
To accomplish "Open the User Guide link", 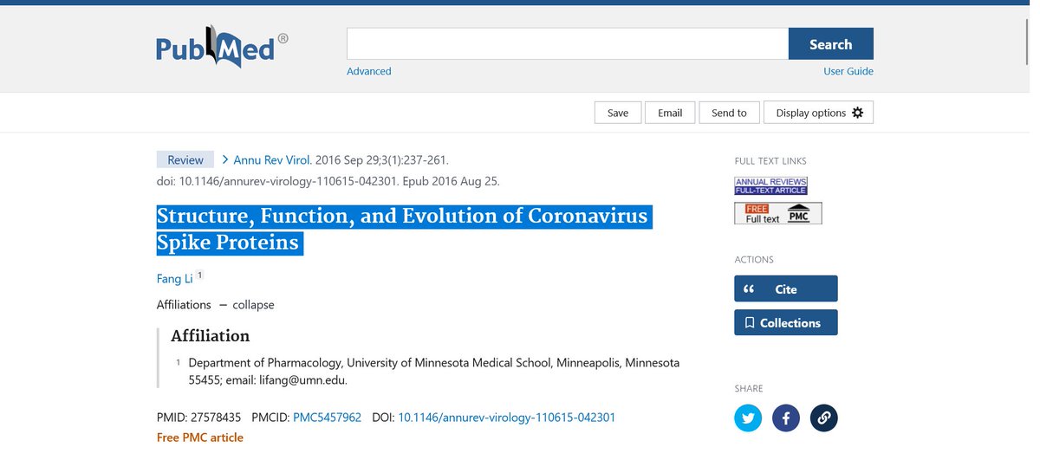I will coord(848,71).
